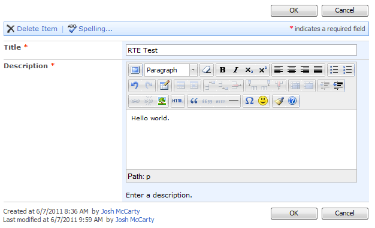Viewport: 375px width, 228px height.
Task: Open the Paragraph format dropdown
Action: coord(171,70)
